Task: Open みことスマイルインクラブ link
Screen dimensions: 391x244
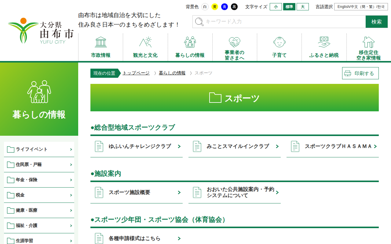Action: [x=235, y=146]
